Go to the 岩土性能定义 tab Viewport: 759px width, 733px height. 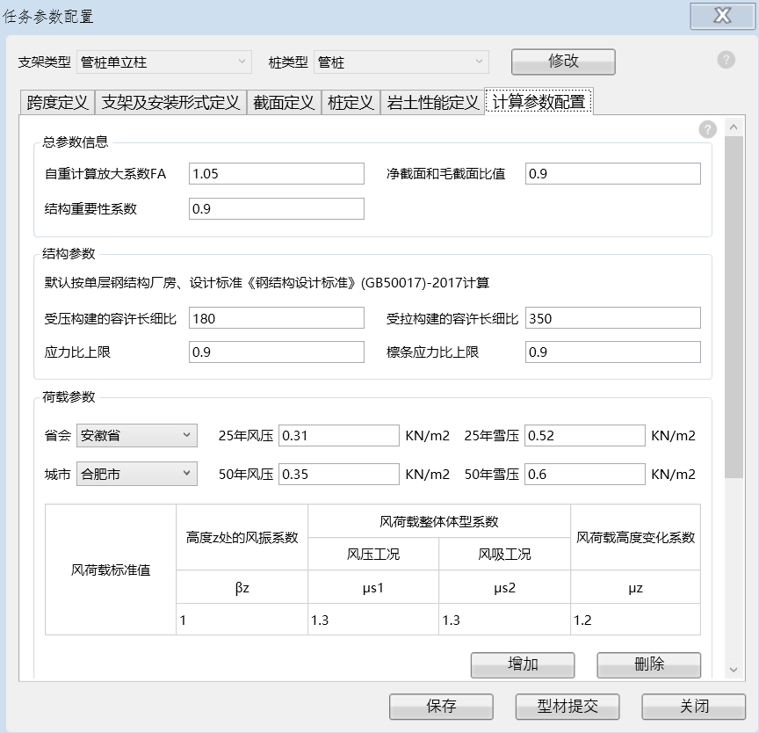pos(432,103)
